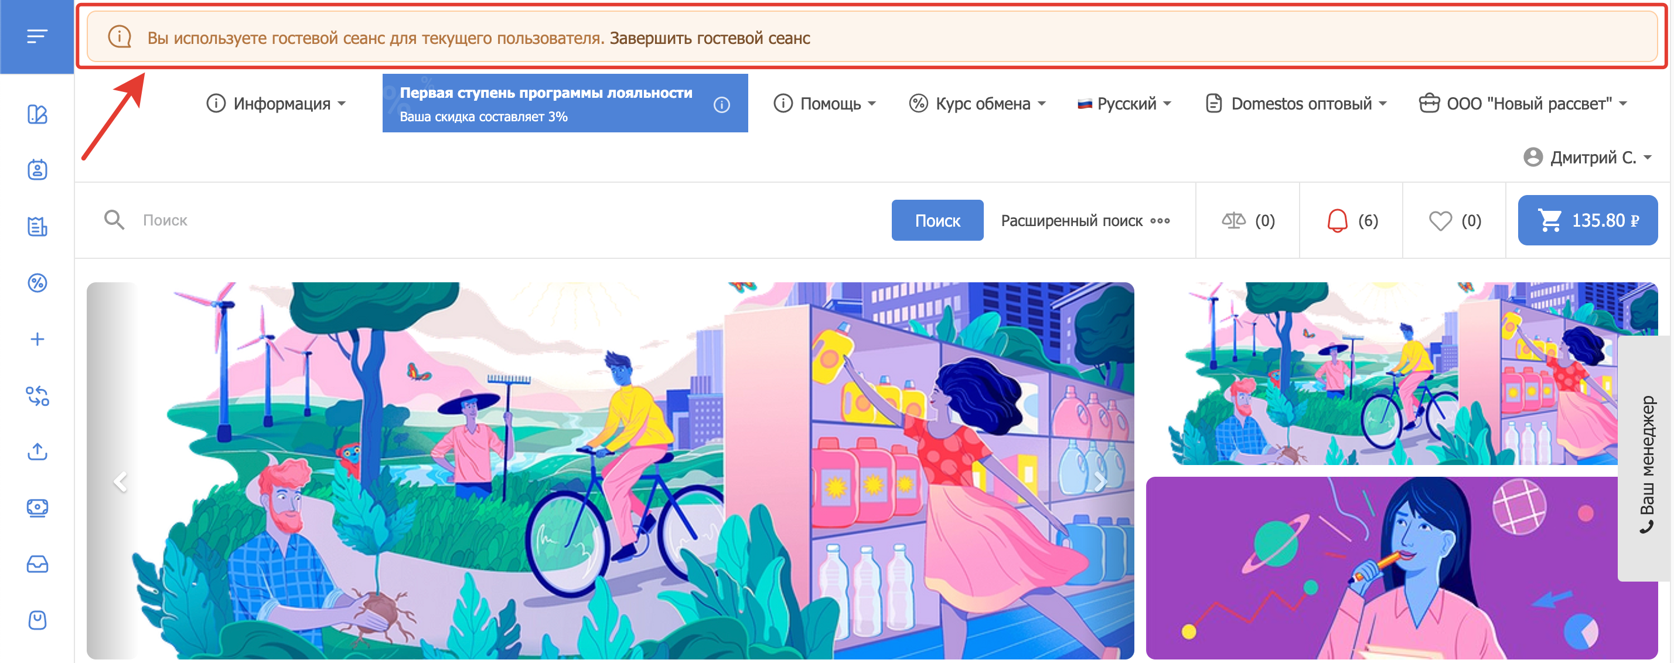Open the inbox tray icon in sidebar

point(37,563)
